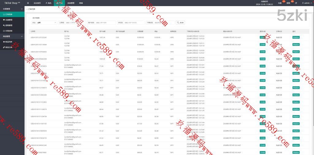Select 提现管理 in the sidebar
Viewport: 314px width, 155px height.
pyautogui.click(x=12, y=26)
